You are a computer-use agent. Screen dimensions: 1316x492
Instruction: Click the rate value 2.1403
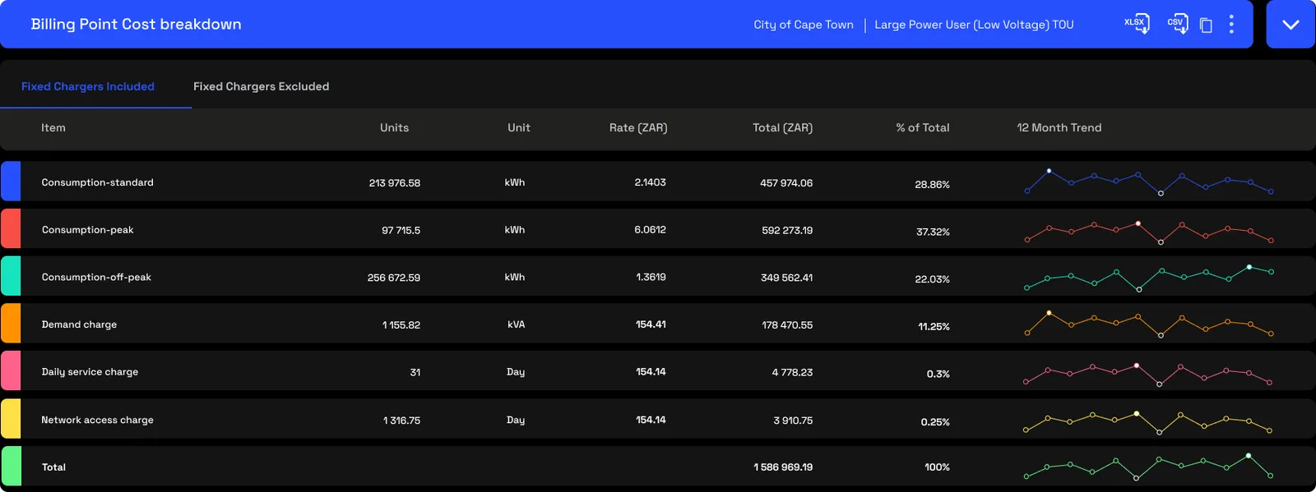(650, 182)
